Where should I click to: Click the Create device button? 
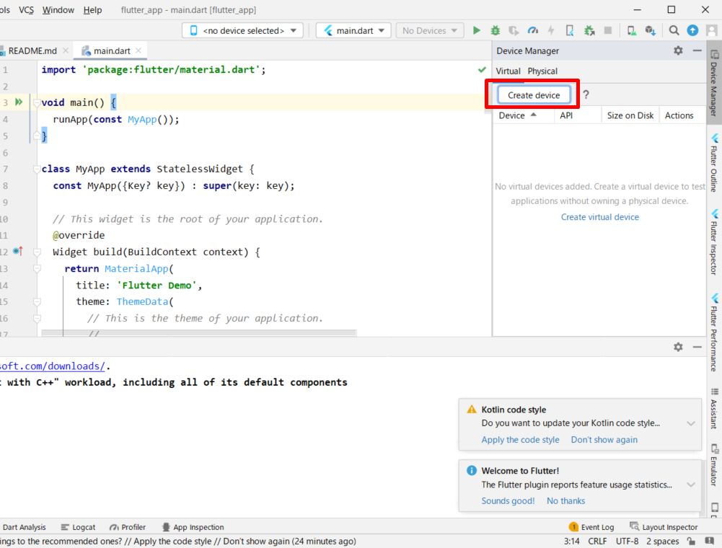[534, 95]
